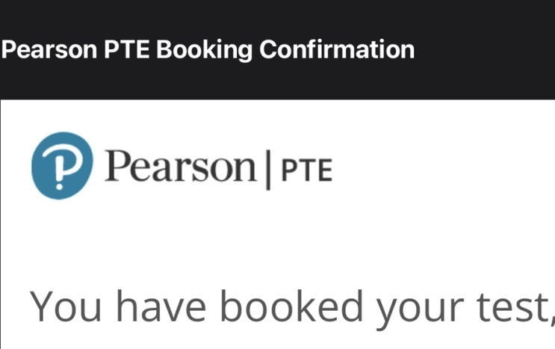Click the word PTE in the title bar
Viewport: 555px width, 349px height.
pos(131,49)
